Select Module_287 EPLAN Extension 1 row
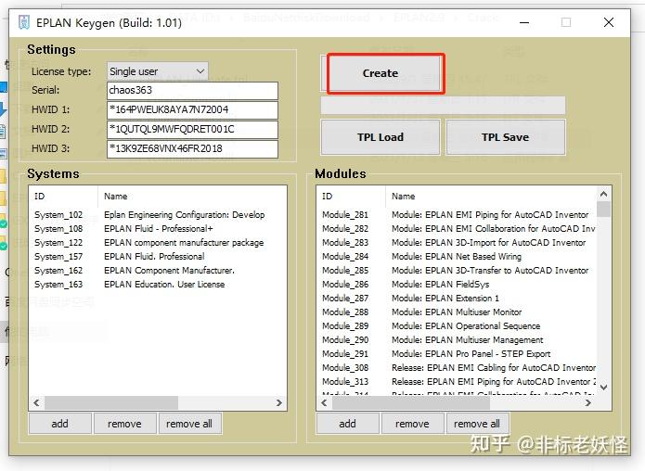This screenshot has height=471, width=645. point(457,299)
